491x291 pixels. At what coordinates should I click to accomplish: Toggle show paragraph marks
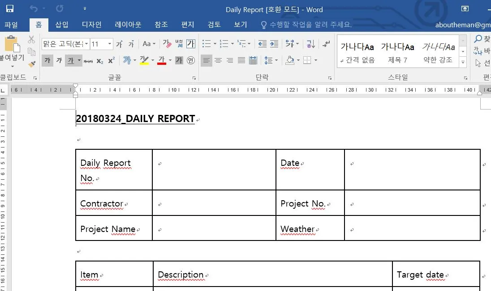326,44
